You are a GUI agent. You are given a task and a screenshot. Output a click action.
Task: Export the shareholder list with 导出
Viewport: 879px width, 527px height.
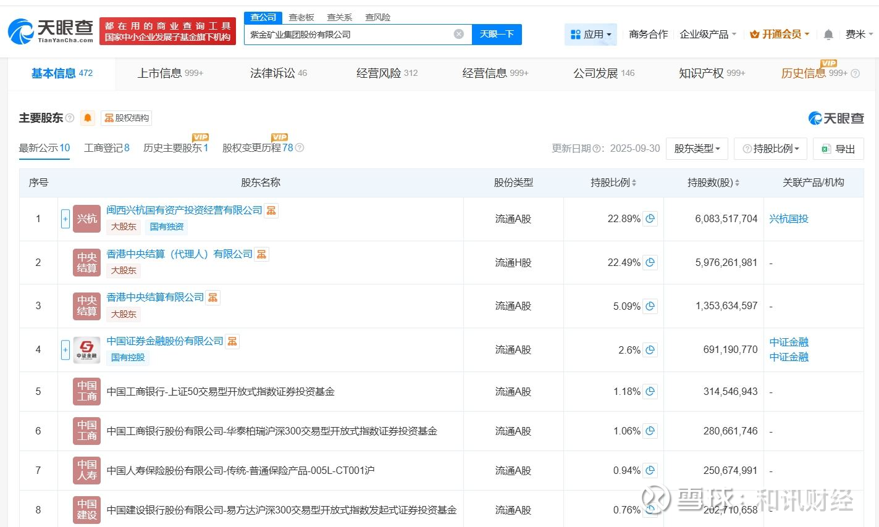(x=838, y=149)
